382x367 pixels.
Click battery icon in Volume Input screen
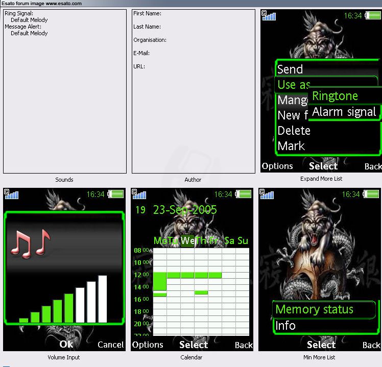(116, 194)
